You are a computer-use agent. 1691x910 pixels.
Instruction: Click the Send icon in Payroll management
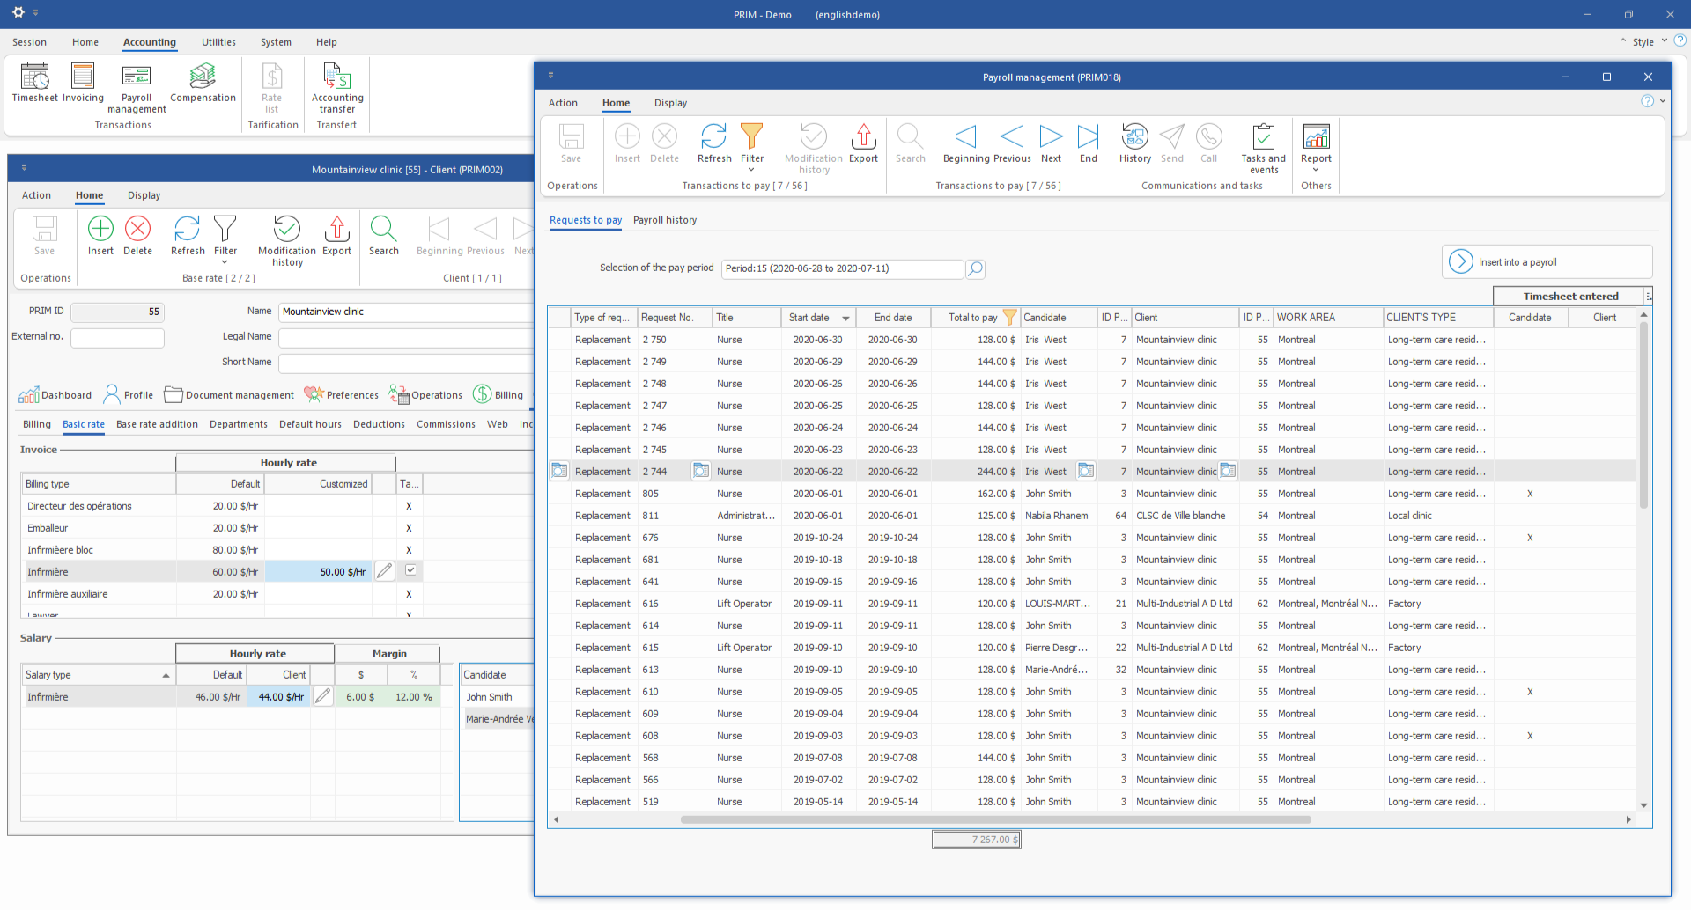pyautogui.click(x=1171, y=143)
